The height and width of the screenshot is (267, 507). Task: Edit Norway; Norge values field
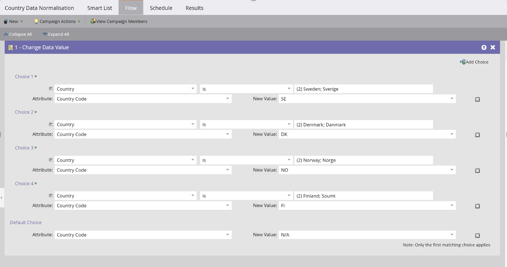[x=363, y=160]
